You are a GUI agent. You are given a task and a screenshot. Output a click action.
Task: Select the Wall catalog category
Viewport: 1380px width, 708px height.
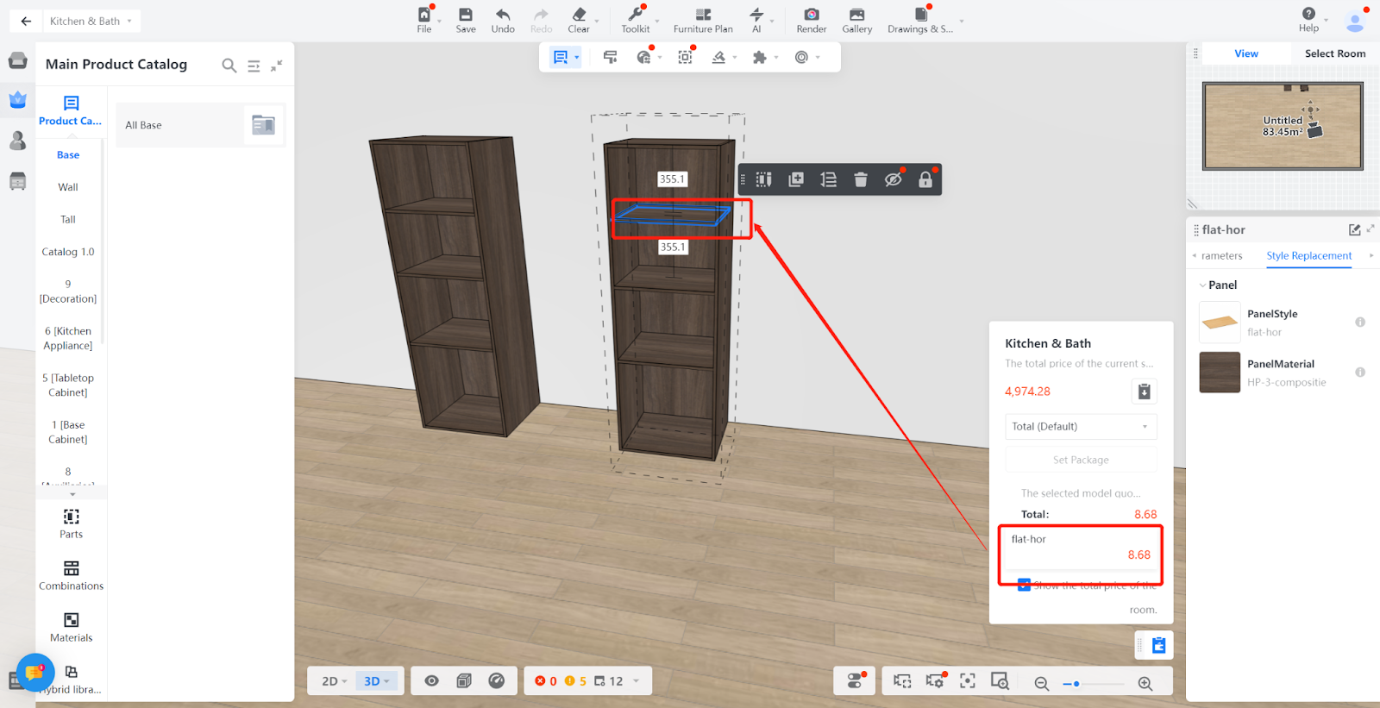click(68, 187)
